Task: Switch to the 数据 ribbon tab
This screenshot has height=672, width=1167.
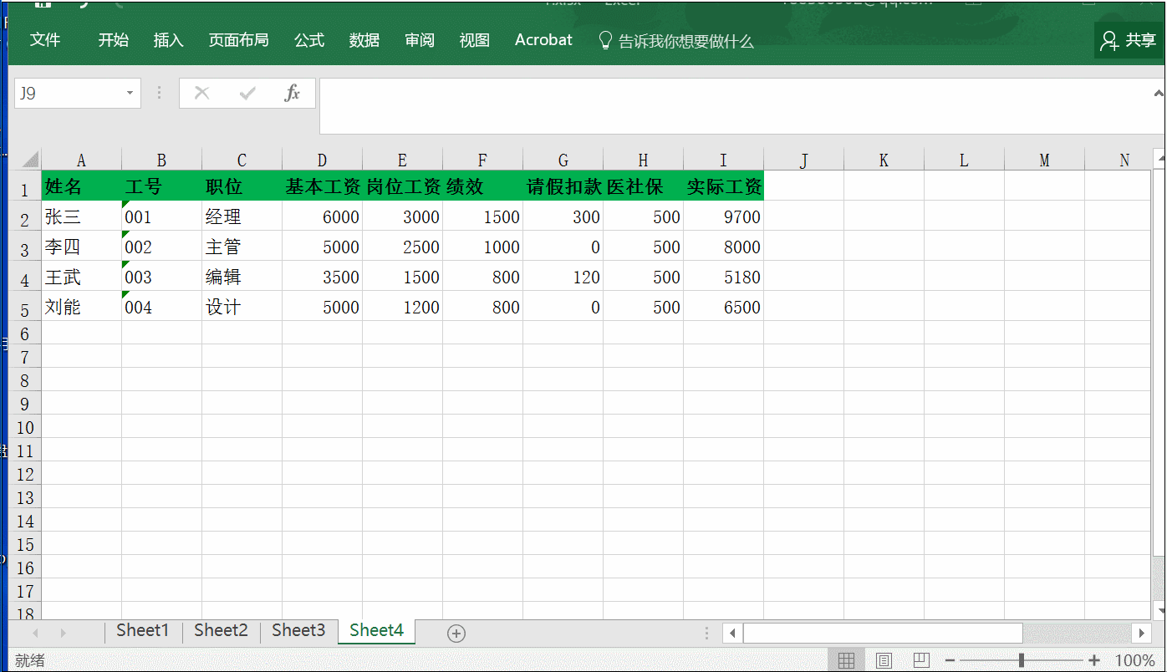Action: [364, 40]
